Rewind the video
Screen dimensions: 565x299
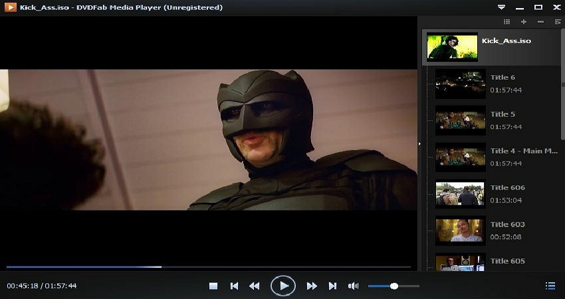click(x=255, y=286)
